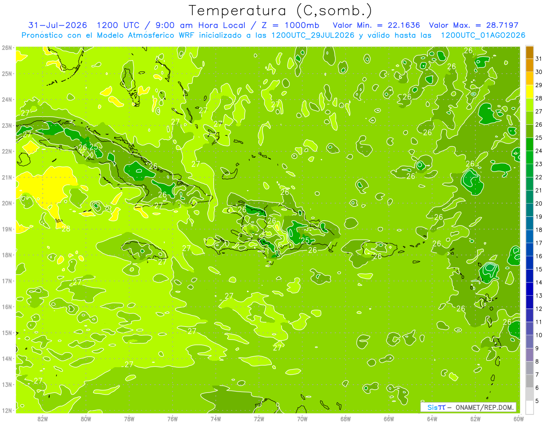Click the "62W" longitude axis label
The image size is (551, 425).
tap(475, 419)
